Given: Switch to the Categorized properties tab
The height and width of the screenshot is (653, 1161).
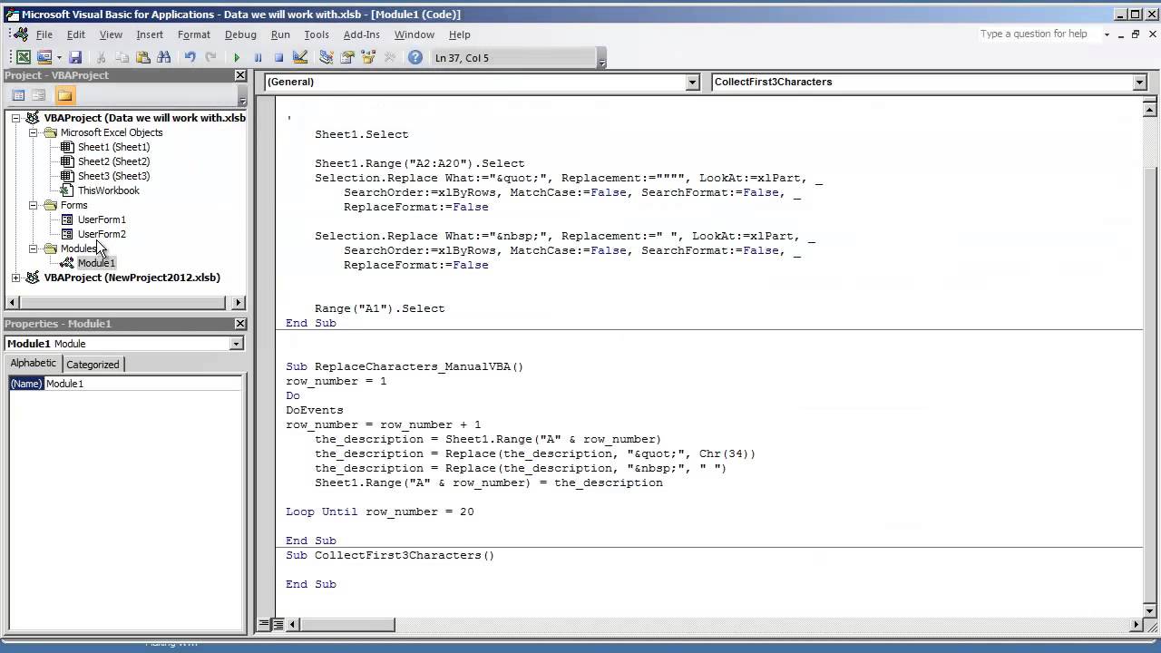Looking at the screenshot, I should 93,364.
